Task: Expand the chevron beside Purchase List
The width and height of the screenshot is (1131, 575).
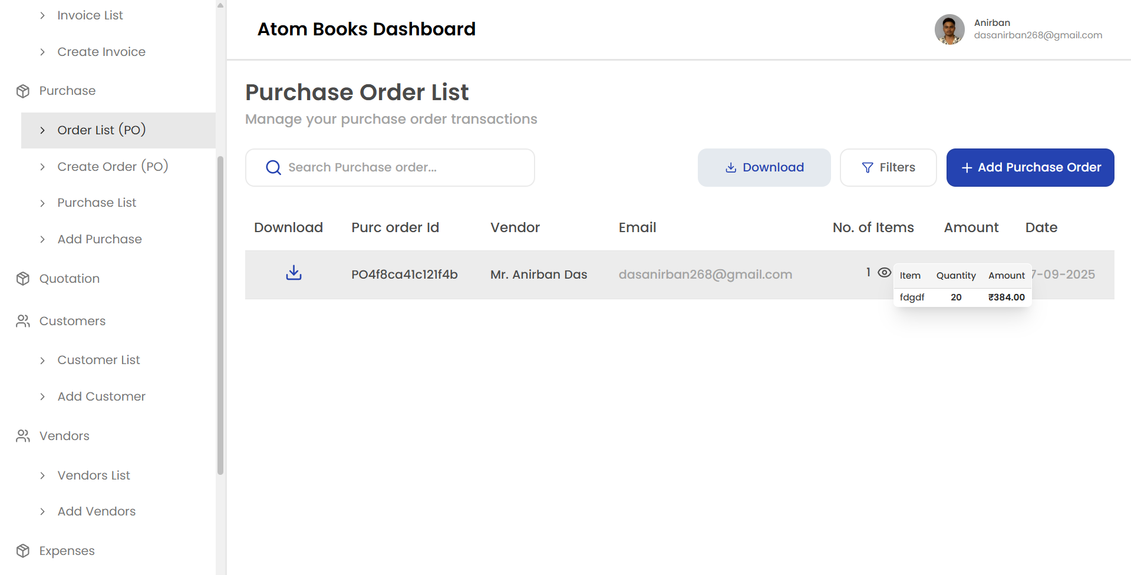Action: pos(42,203)
